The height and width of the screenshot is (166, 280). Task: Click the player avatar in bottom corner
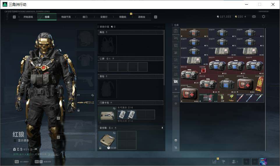tap(263, 162)
